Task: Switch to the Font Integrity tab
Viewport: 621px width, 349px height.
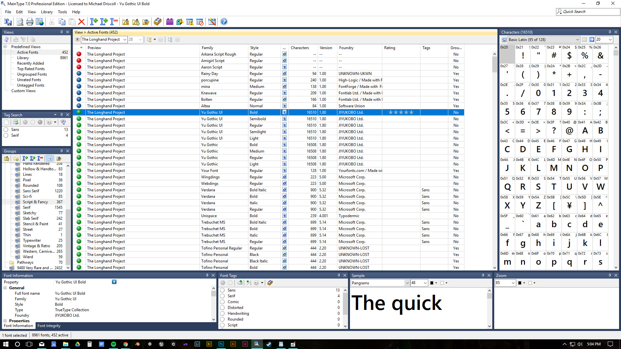Action: tap(49, 326)
